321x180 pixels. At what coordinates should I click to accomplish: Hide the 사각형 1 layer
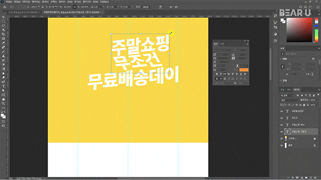[281, 138]
